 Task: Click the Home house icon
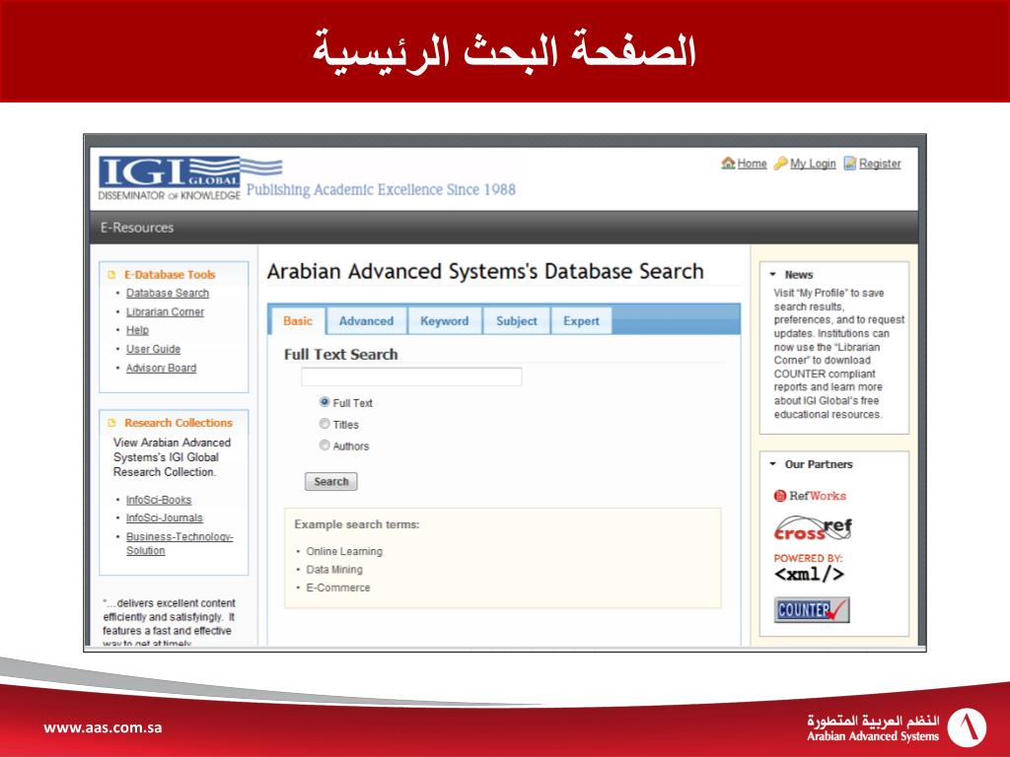(729, 163)
